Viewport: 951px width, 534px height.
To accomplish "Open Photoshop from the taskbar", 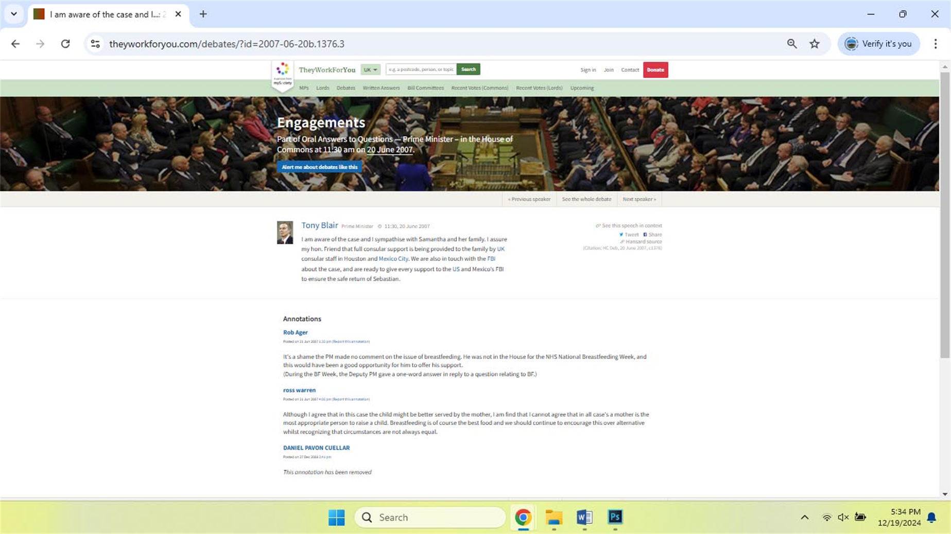I will [x=615, y=517].
